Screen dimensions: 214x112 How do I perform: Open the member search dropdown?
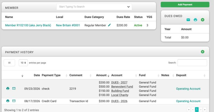tap(94, 7)
